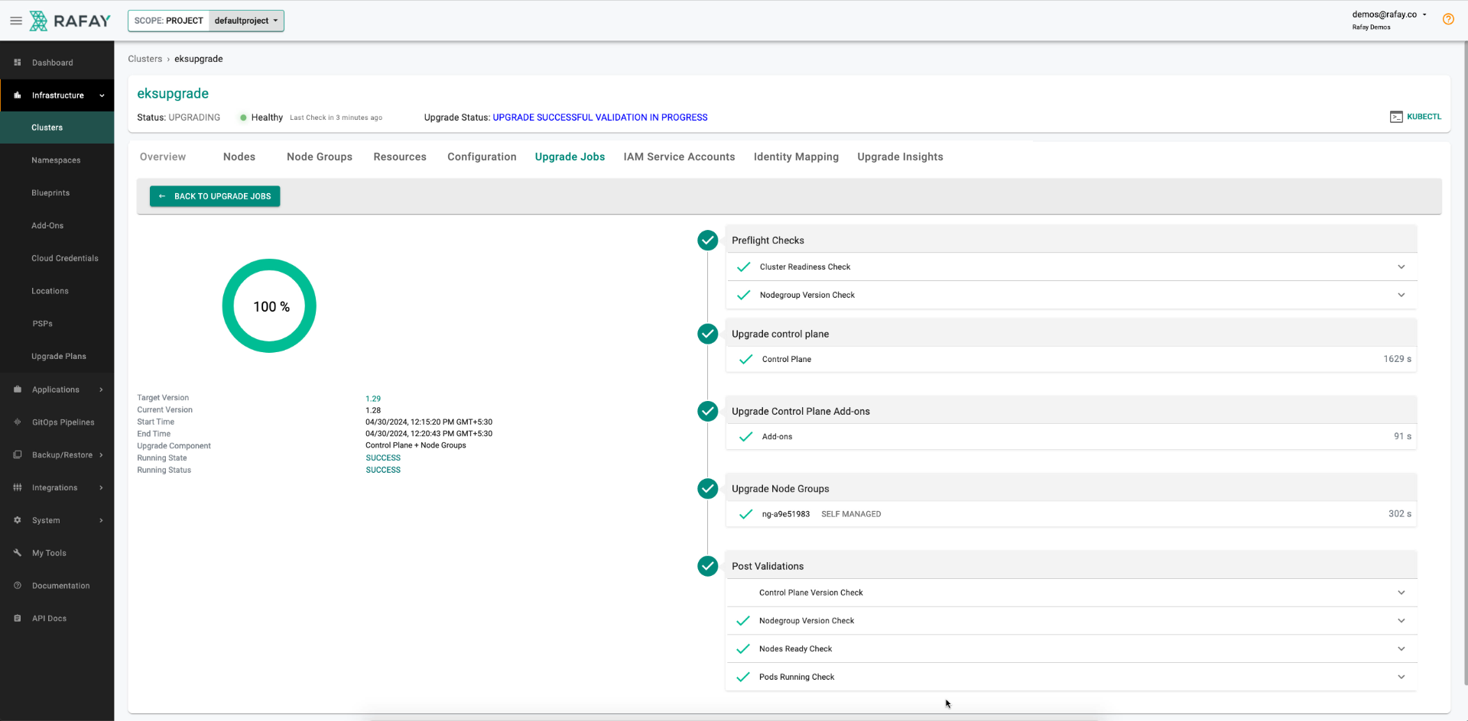Collapse the Infrastructure sidebar section
Viewport: 1468px width, 721px height.
click(102, 95)
